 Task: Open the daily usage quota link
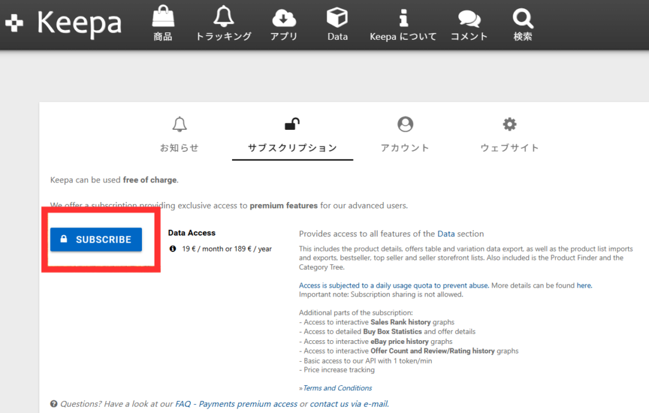394,286
